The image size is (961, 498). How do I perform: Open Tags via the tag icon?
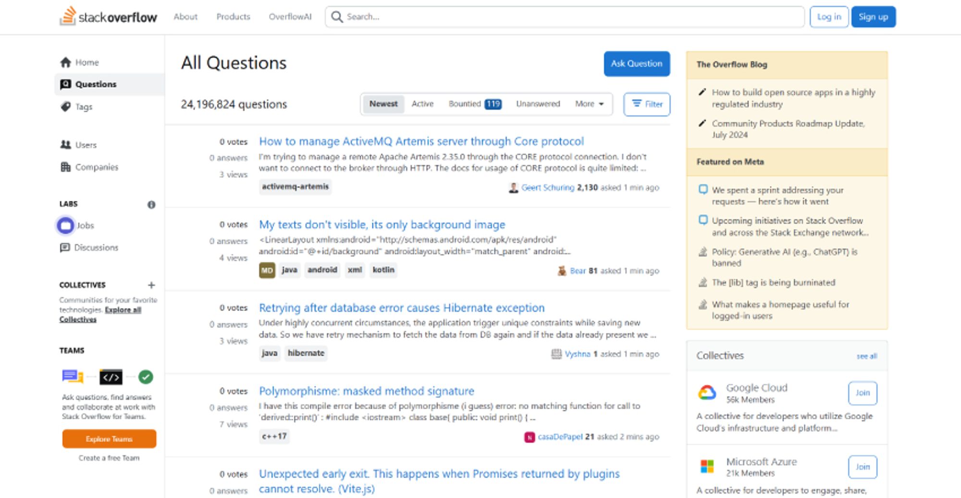[66, 107]
